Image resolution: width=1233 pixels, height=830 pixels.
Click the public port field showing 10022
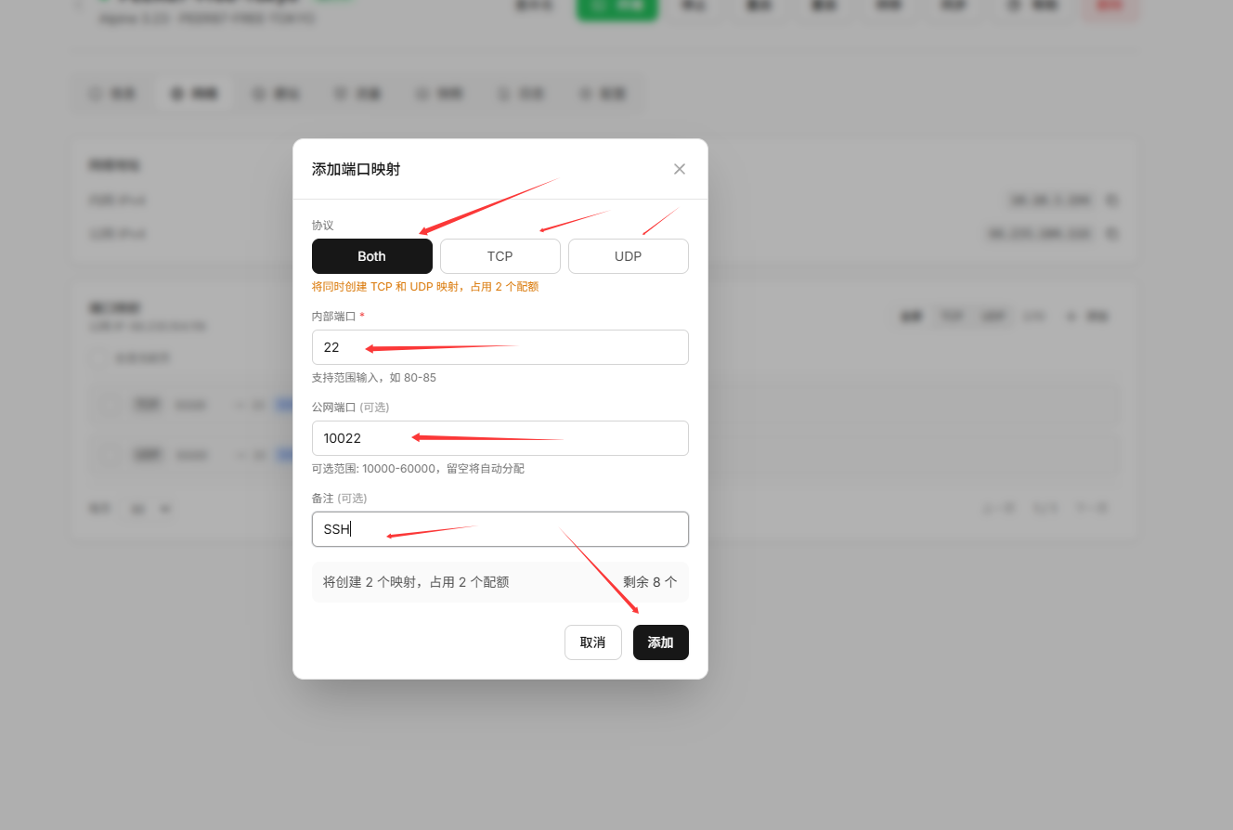500,438
